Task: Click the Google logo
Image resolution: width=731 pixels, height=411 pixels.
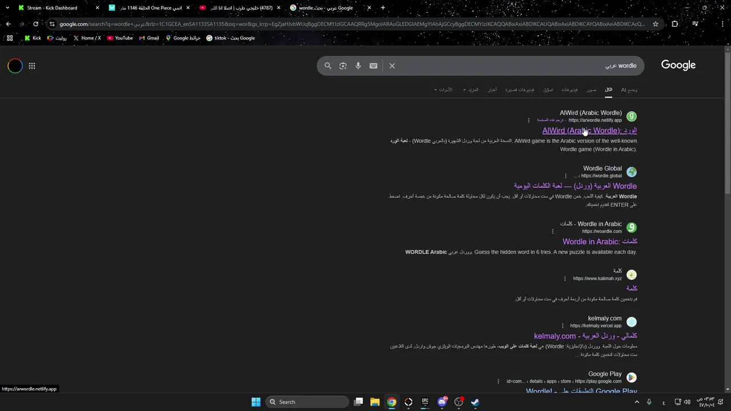Action: [x=678, y=65]
